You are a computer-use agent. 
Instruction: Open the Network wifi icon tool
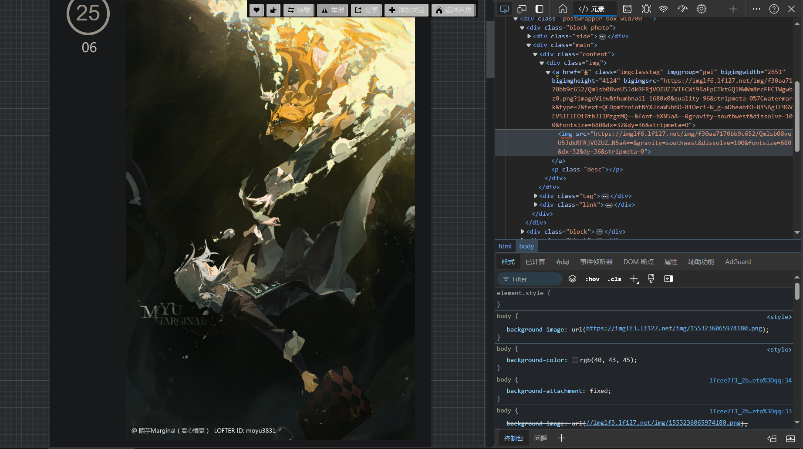[664, 9]
